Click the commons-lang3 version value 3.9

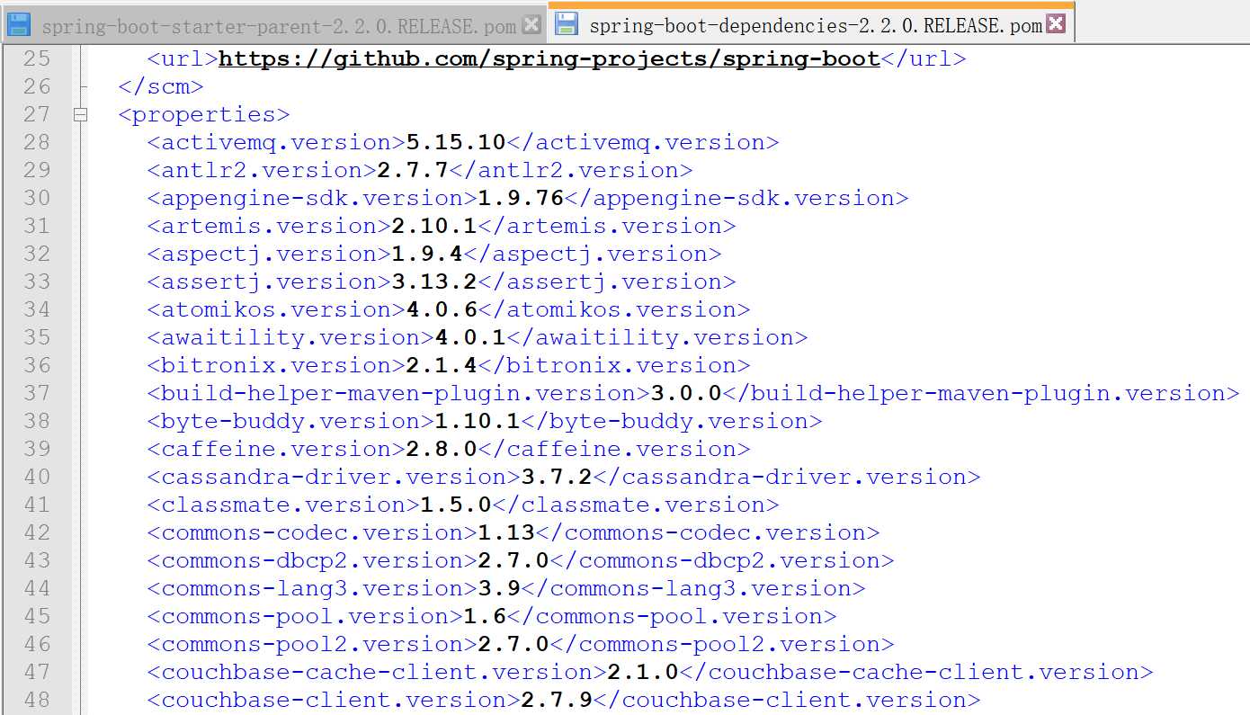pyautogui.click(x=499, y=589)
